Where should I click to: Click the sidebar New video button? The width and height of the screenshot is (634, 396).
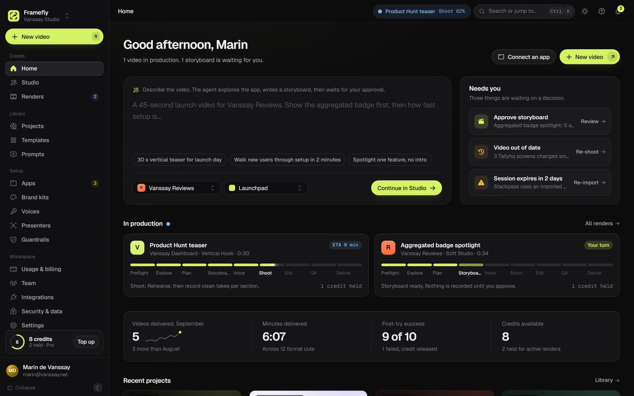point(54,37)
